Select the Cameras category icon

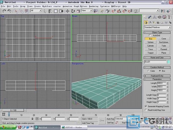[158, 23]
